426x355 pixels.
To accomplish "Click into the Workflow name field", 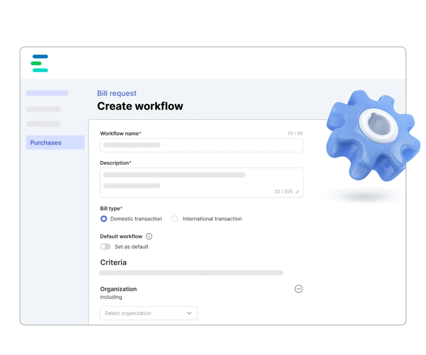I will coord(202,145).
